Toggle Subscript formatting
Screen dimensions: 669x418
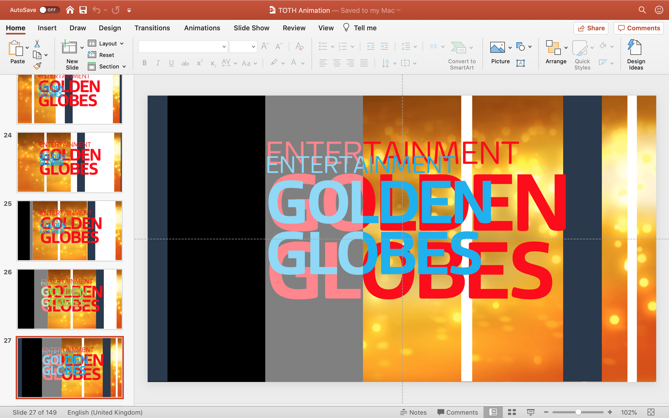click(213, 63)
